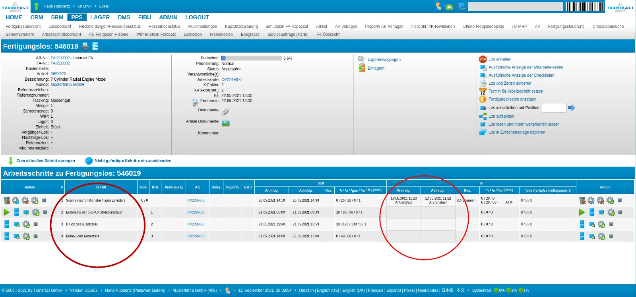Open the ADMIN main menu

pyautogui.click(x=168, y=17)
